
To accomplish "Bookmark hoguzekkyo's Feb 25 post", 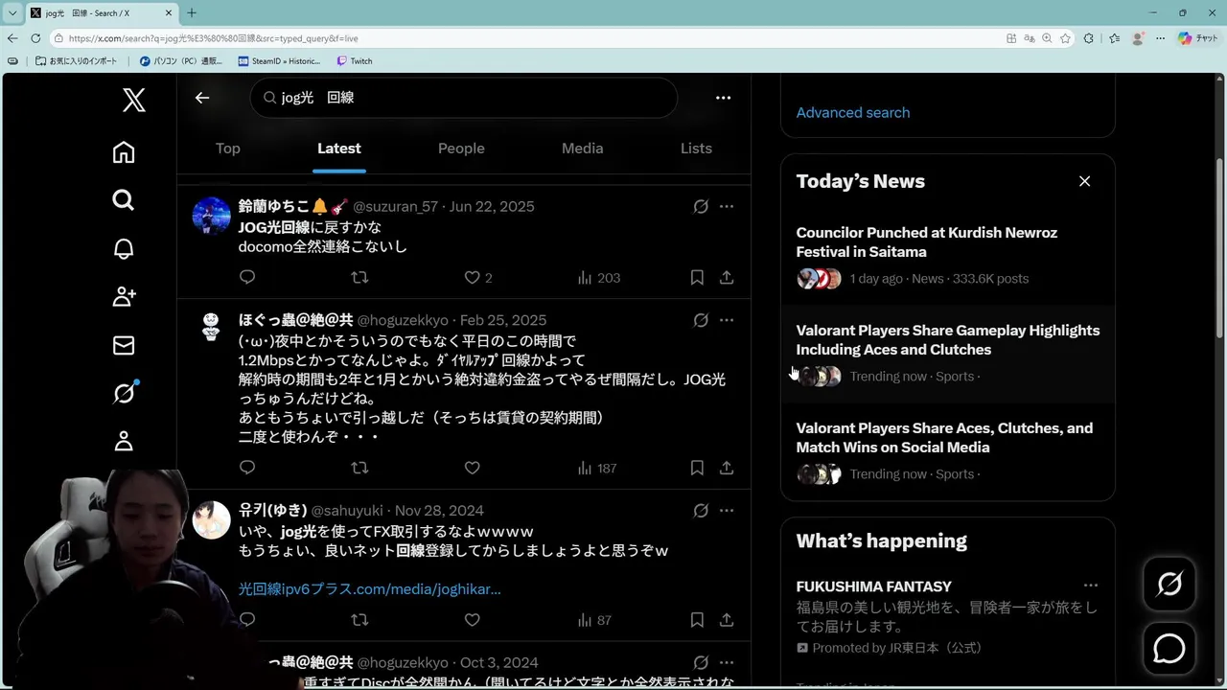I will [x=697, y=468].
